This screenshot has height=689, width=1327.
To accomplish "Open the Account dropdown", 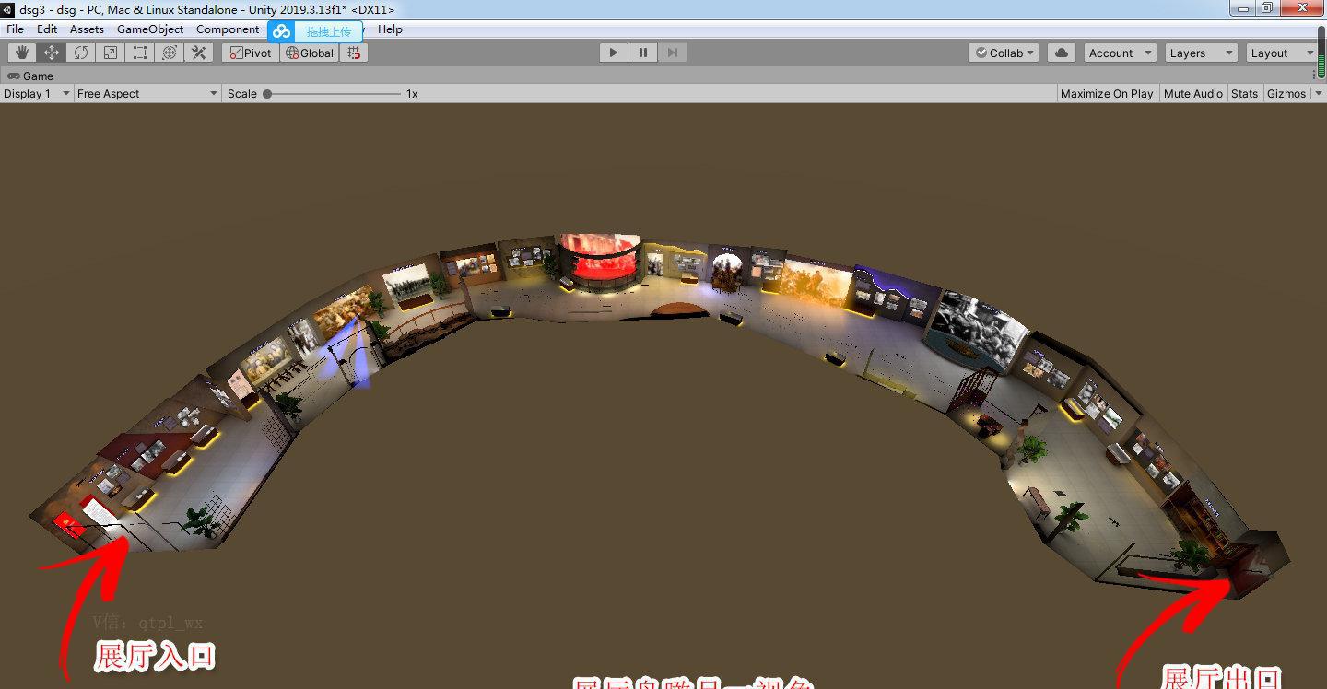I will click(x=1120, y=53).
